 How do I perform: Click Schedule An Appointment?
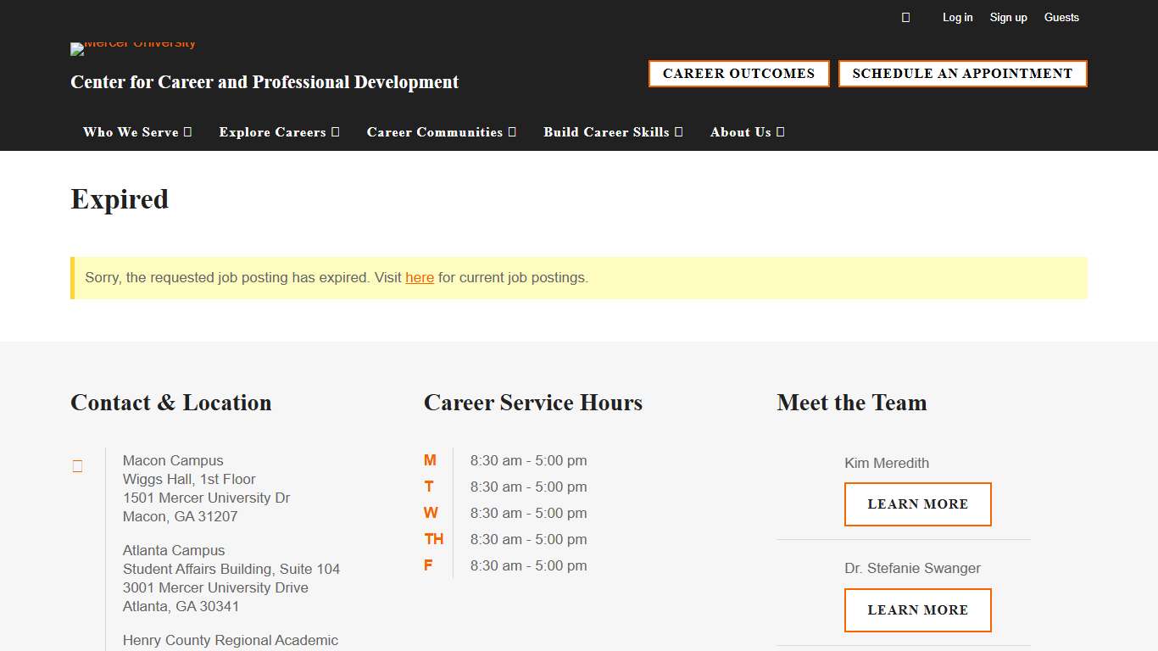pyautogui.click(x=962, y=74)
